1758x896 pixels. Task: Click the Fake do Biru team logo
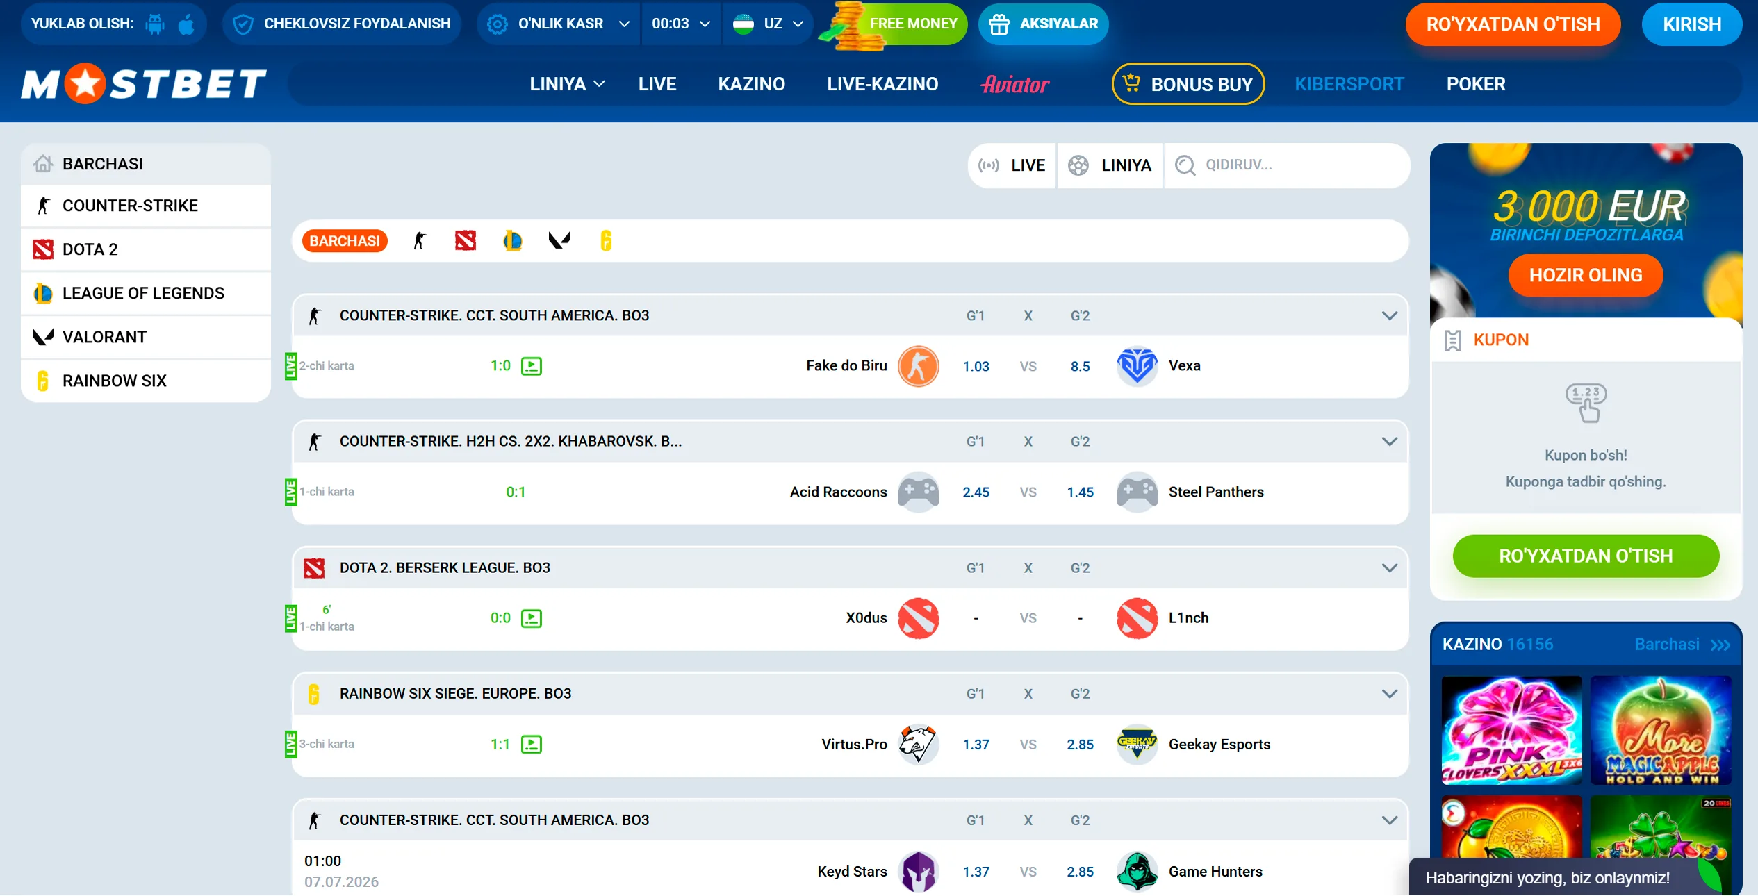tap(918, 366)
